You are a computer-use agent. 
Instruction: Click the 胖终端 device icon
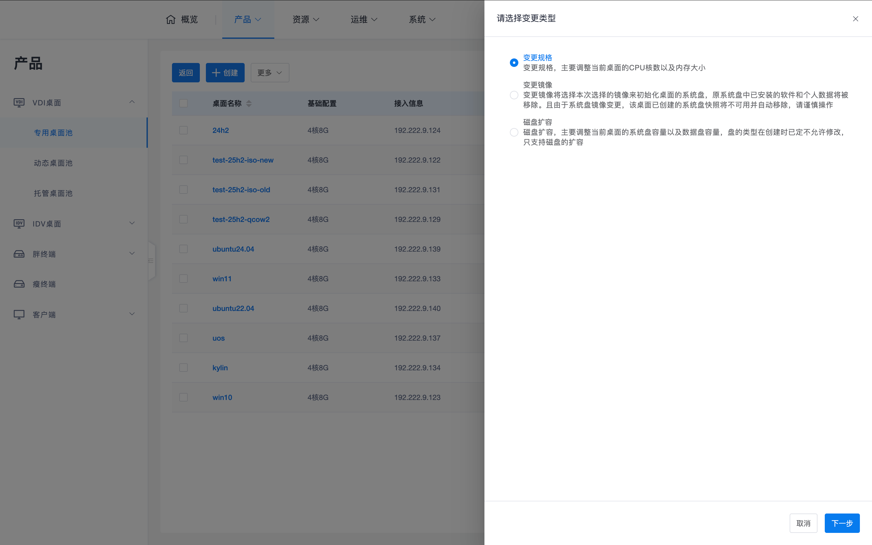19,254
